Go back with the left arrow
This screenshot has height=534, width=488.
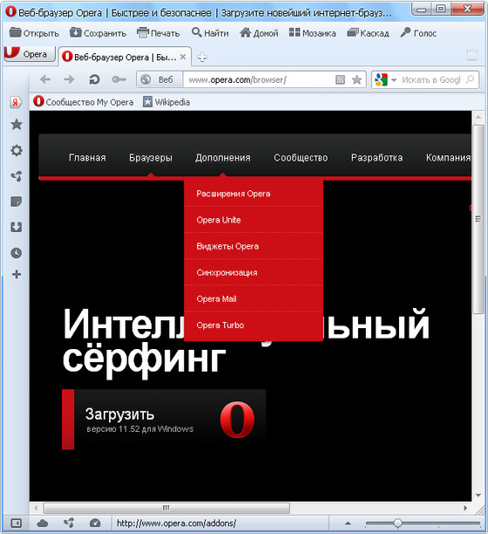coord(45,79)
